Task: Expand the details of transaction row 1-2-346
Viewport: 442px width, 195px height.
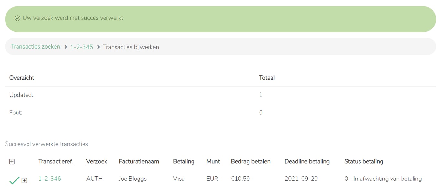Action: [x=24, y=180]
